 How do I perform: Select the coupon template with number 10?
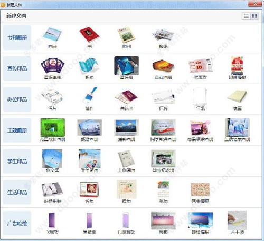tap(200, 66)
